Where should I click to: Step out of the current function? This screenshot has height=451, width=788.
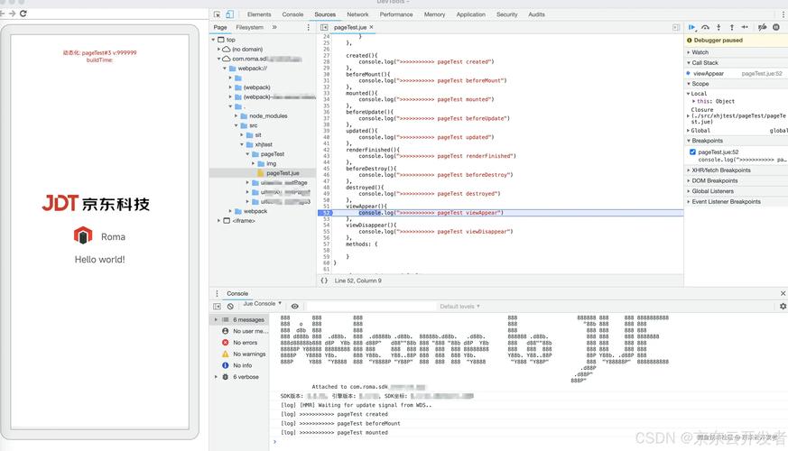[732, 27]
